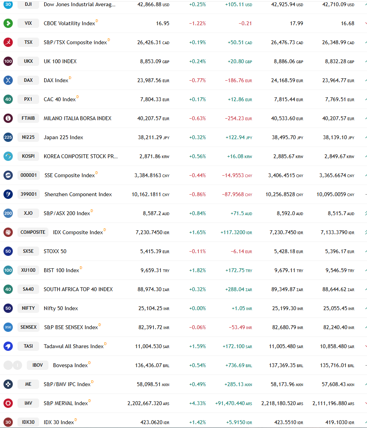
Task: Open the CAC 40 Index link
Action: (60, 99)
